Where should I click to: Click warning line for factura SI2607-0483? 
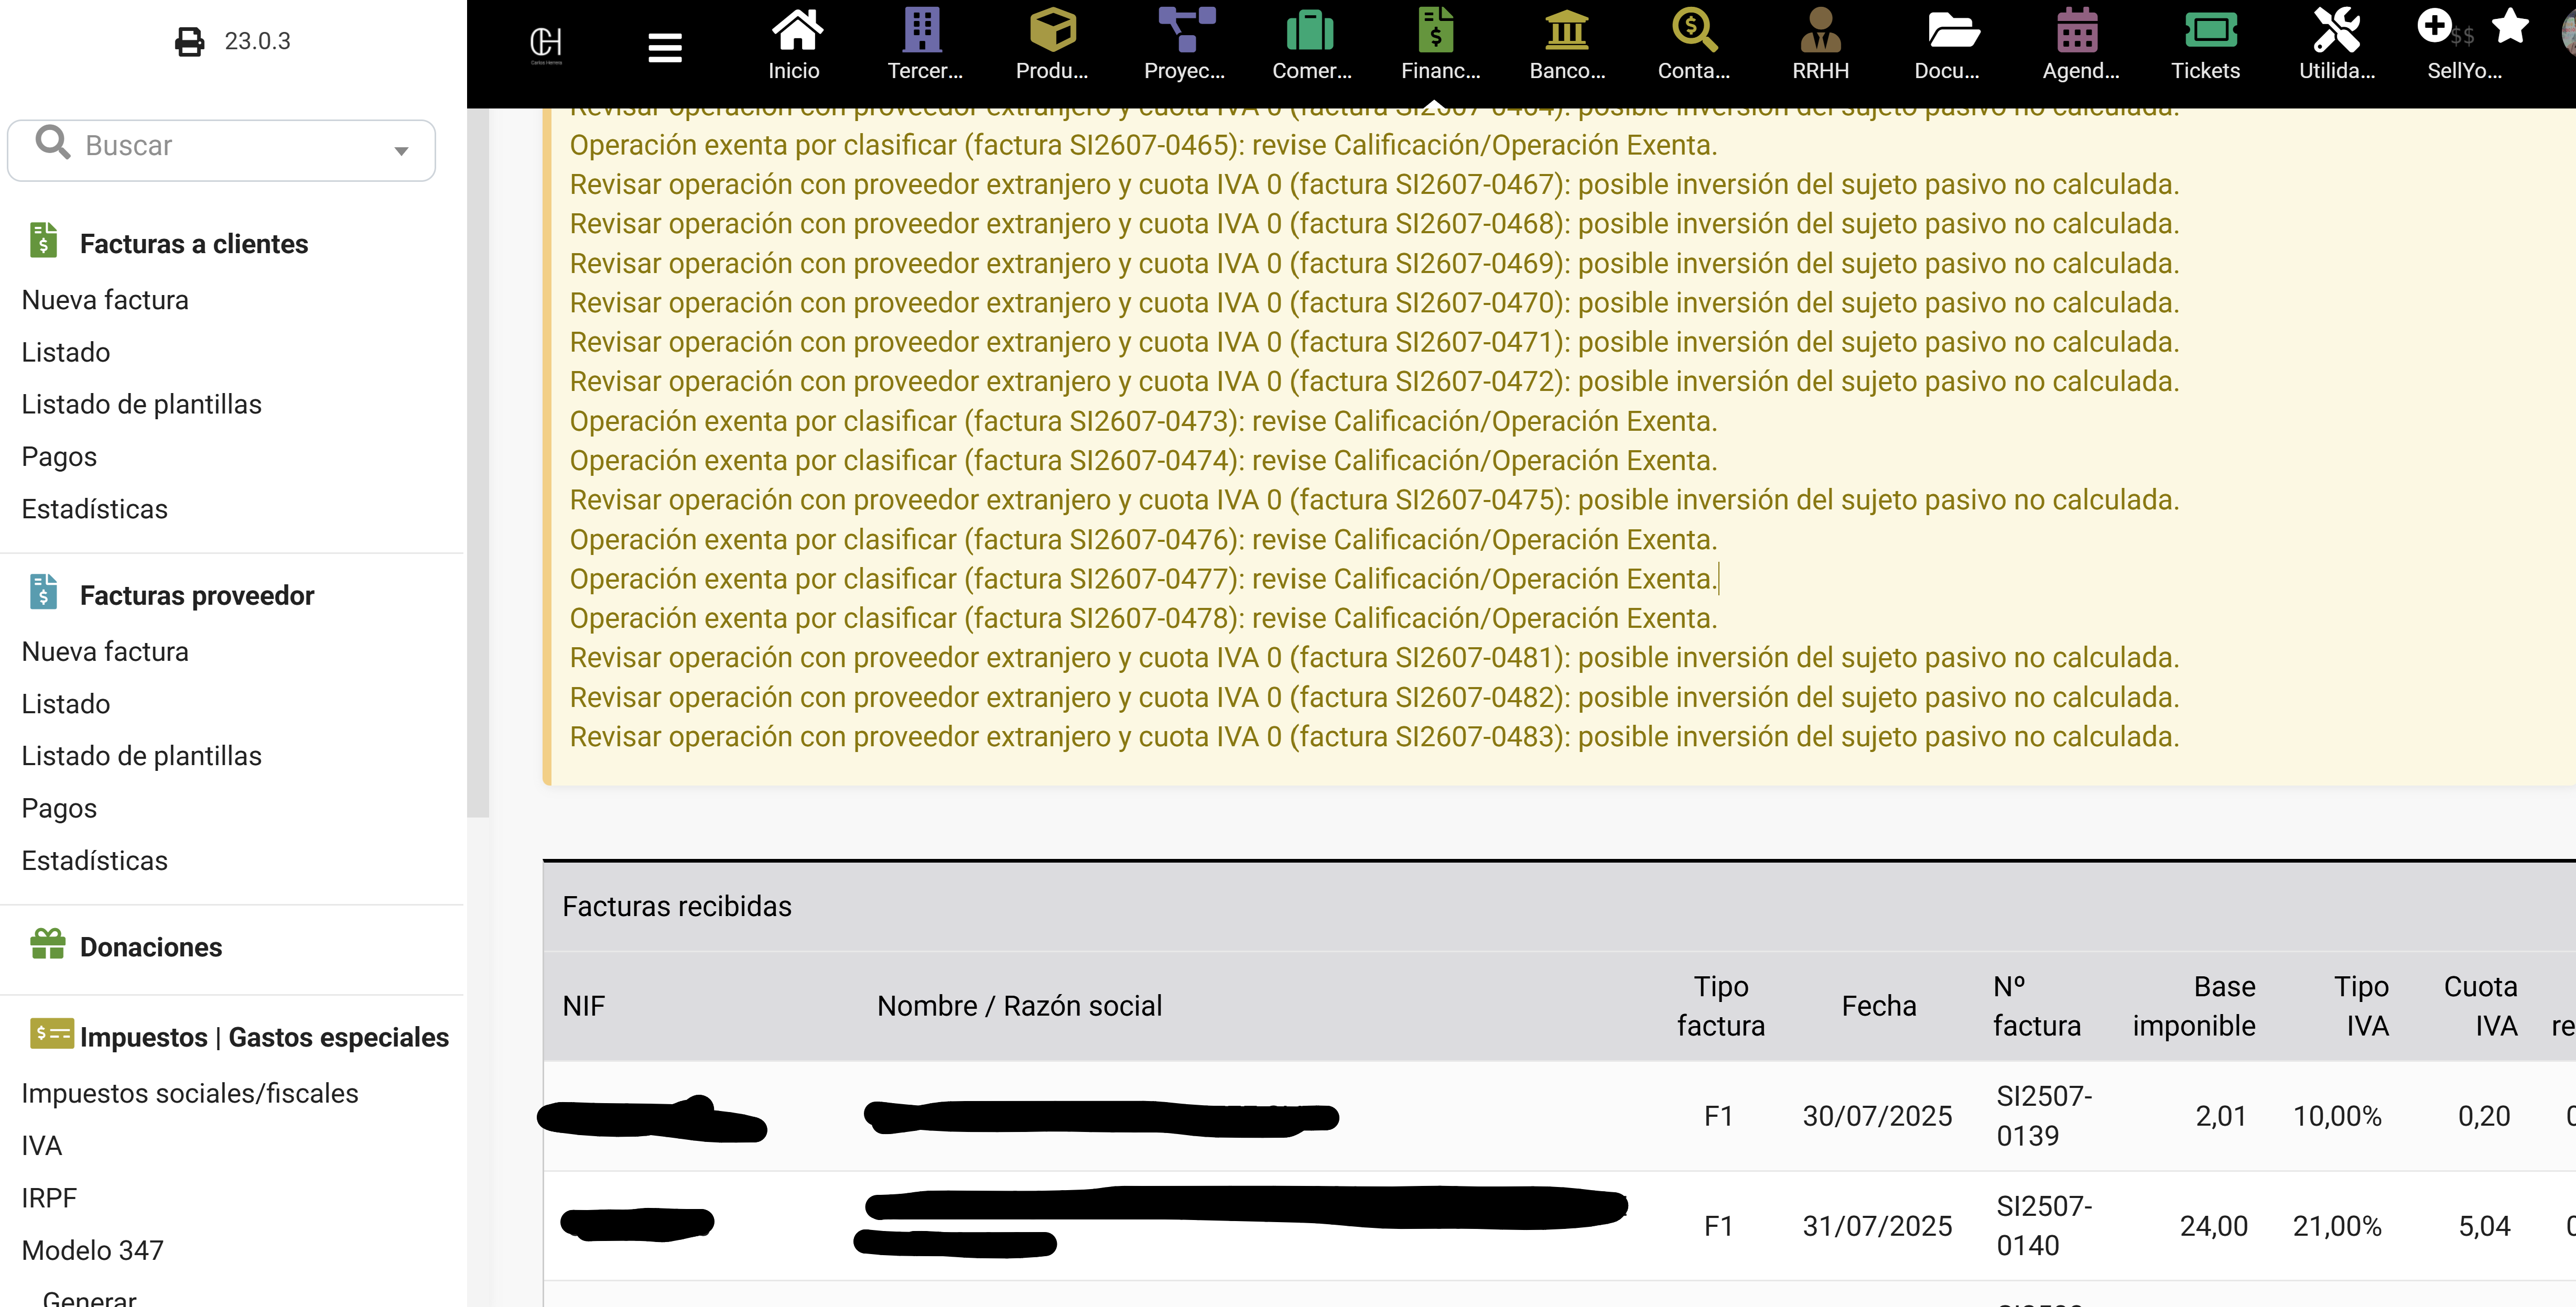1374,737
